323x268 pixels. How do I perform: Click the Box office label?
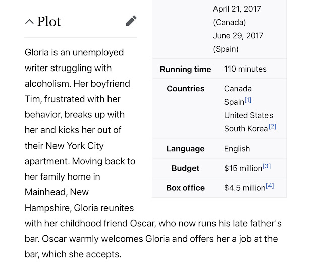185,188
